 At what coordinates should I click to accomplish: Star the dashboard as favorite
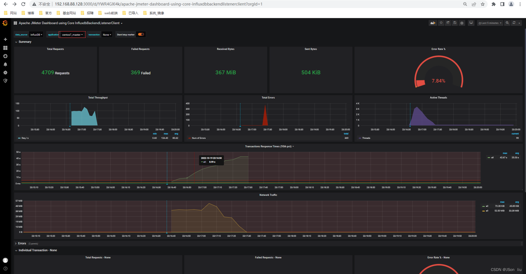[x=441, y=23]
